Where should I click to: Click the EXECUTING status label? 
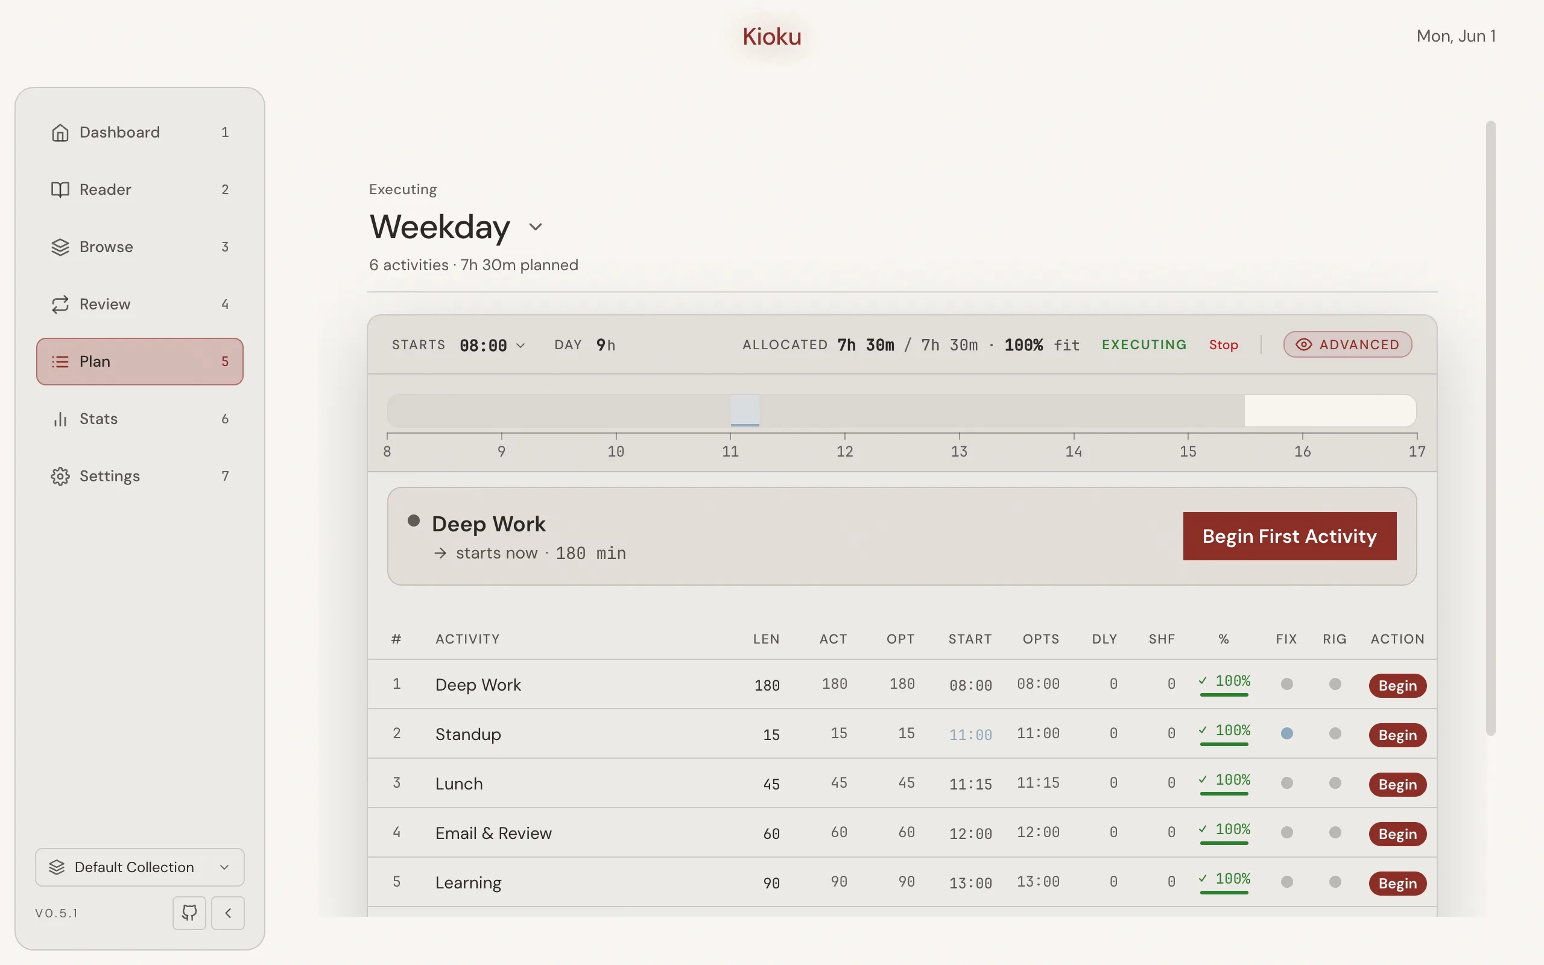point(1144,344)
